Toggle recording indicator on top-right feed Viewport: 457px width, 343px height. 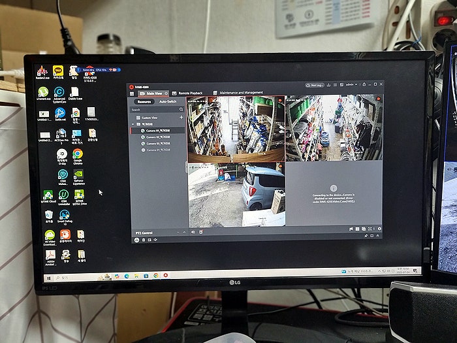click(x=378, y=99)
